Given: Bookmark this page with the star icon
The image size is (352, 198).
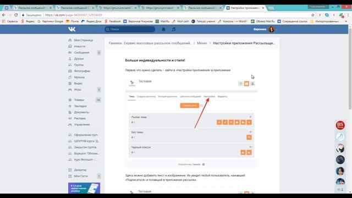Looking at the screenshot, I should pyautogui.click(x=313, y=15).
